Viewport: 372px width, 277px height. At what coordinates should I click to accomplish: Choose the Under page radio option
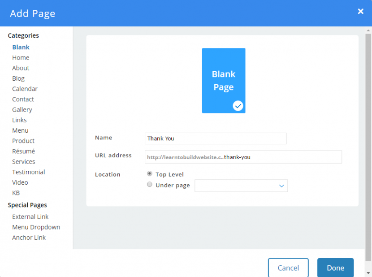click(150, 185)
